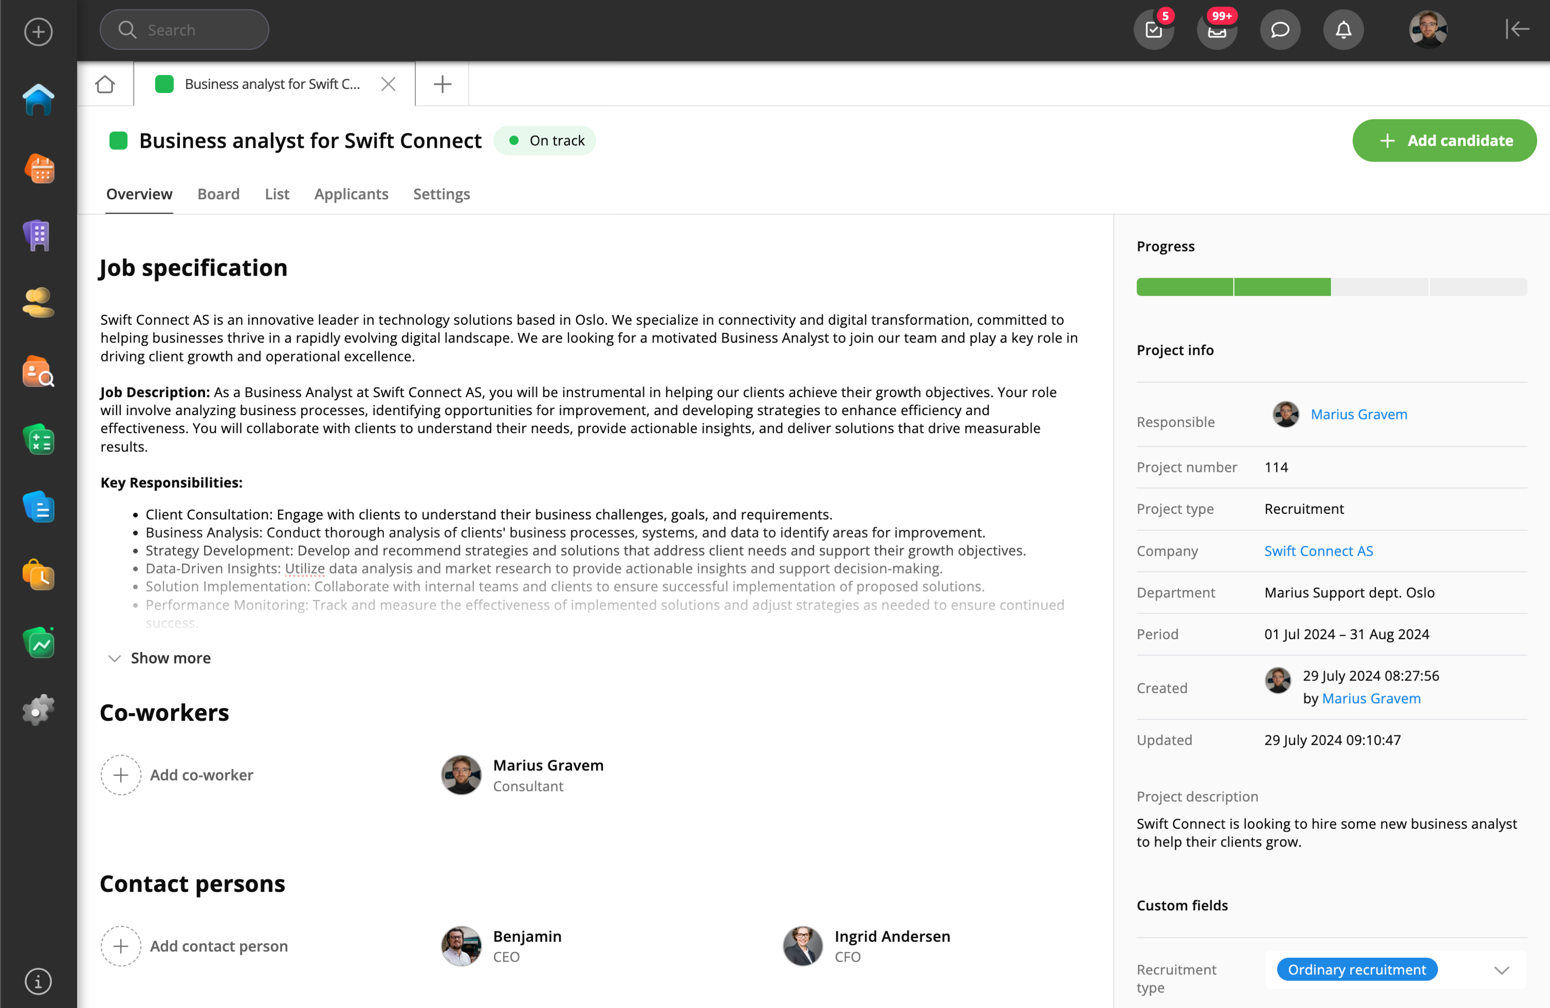Click the plus create icon in sidebar
The height and width of the screenshot is (1008, 1550).
tap(38, 31)
